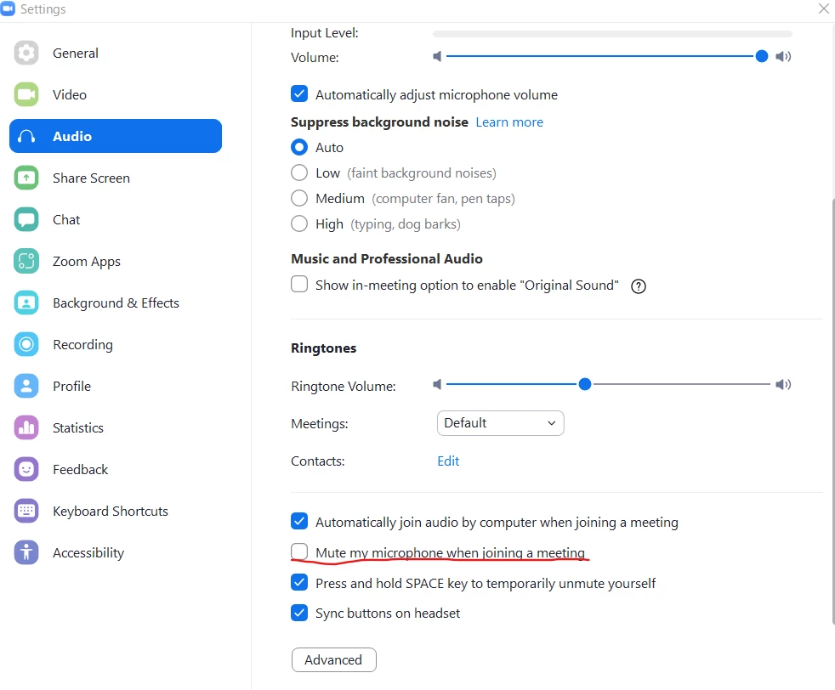The image size is (835, 690).
Task: Close the Settings window
Action: coord(823,8)
